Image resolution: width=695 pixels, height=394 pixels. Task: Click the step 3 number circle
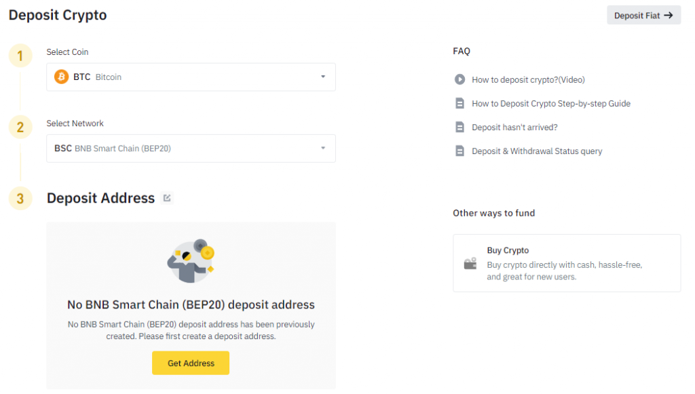[20, 198]
